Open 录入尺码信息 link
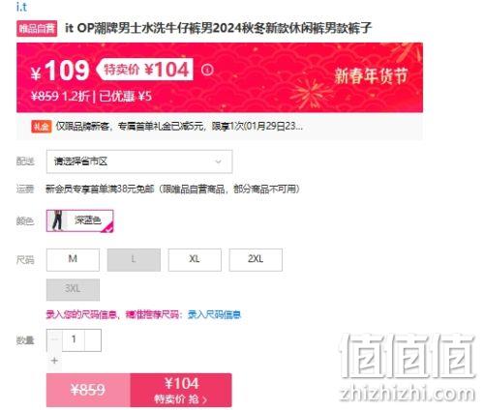484x410 pixels. (x=214, y=314)
